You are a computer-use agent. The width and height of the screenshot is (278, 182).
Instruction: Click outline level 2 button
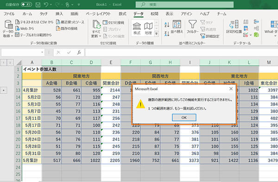10,63
